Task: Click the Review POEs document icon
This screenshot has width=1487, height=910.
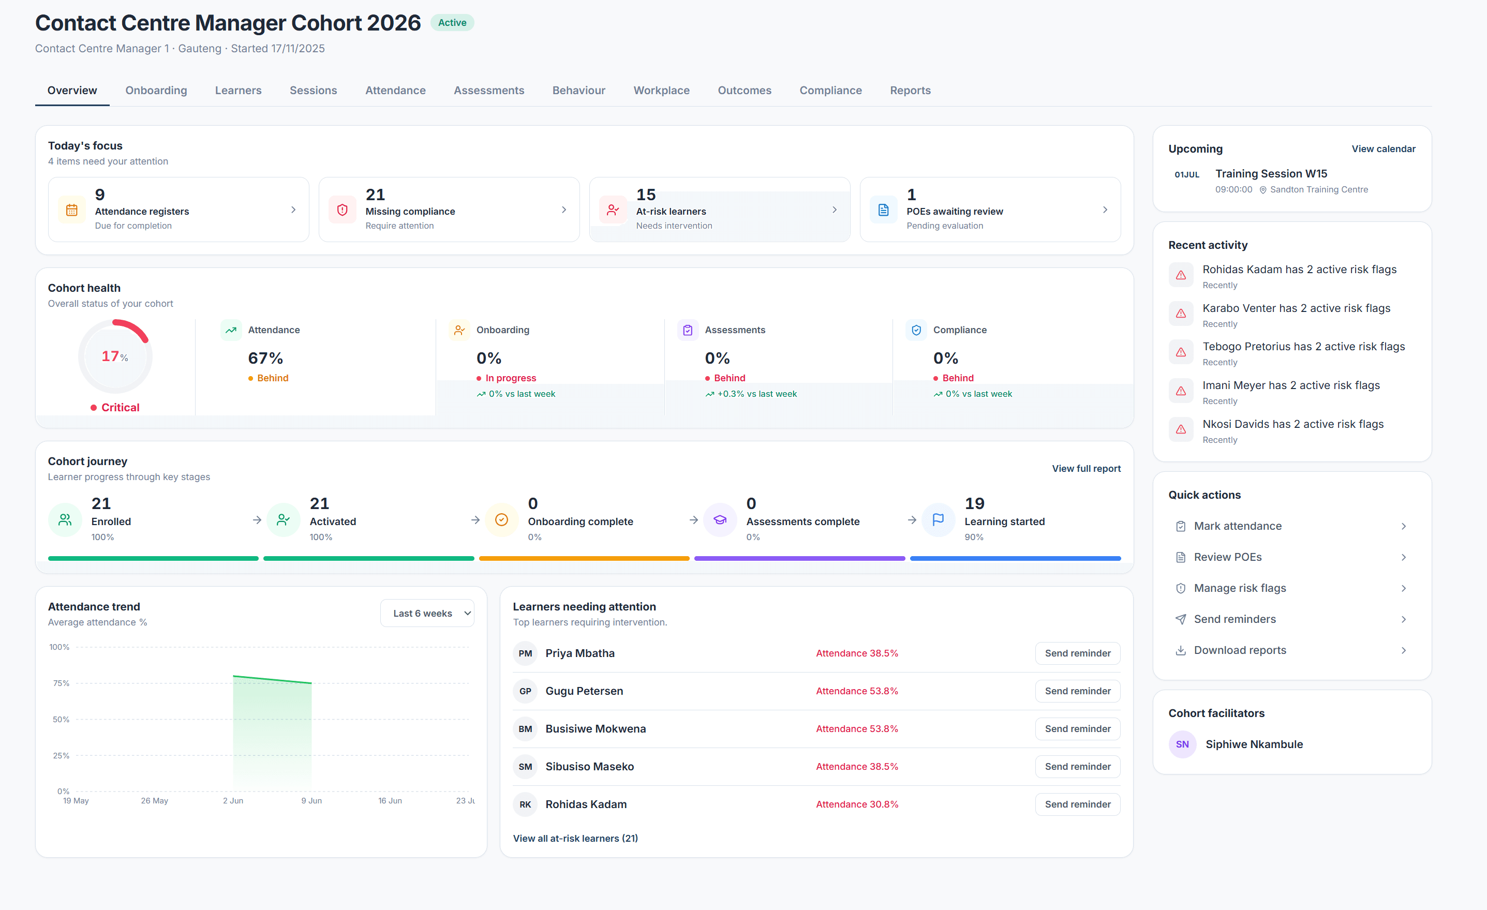Action: (1181, 557)
